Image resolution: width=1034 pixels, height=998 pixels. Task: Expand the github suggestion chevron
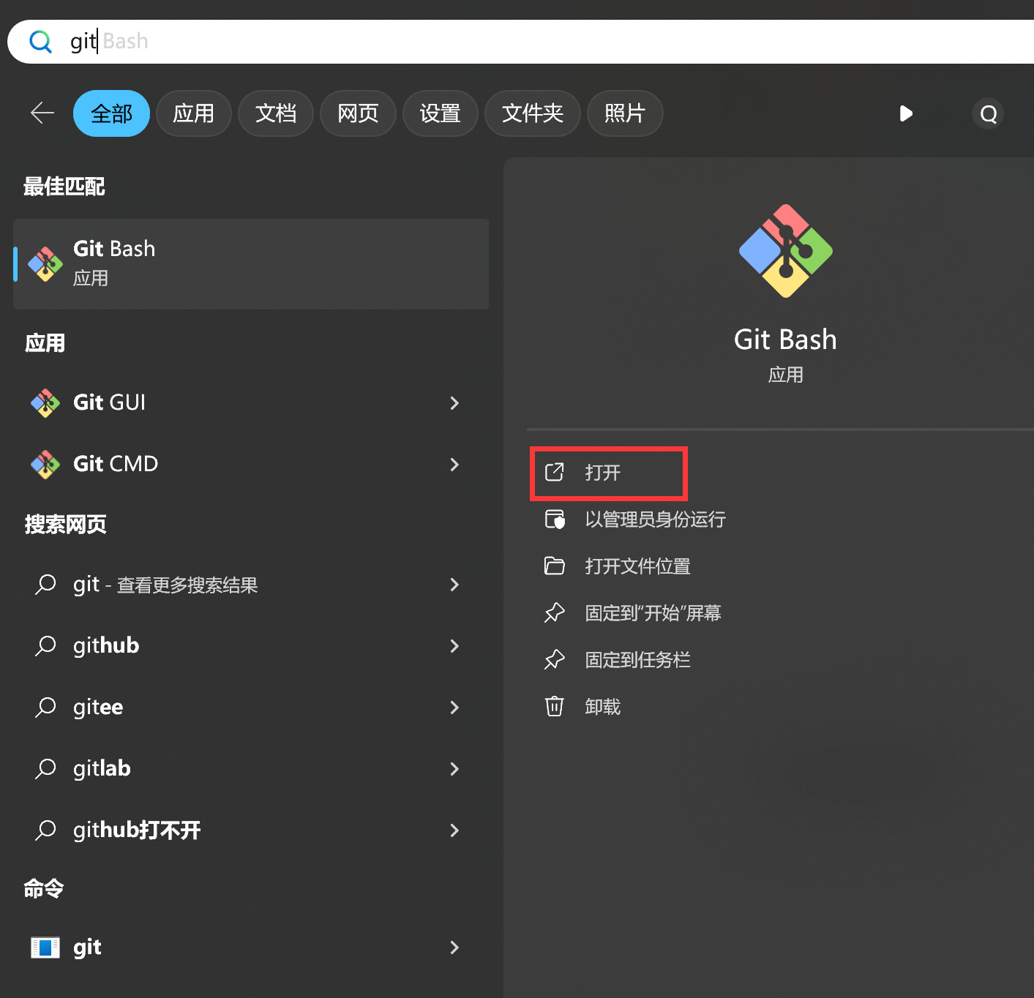(454, 646)
